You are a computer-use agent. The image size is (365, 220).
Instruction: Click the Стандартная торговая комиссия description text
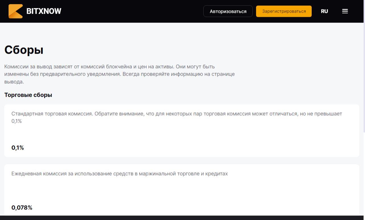point(177,117)
